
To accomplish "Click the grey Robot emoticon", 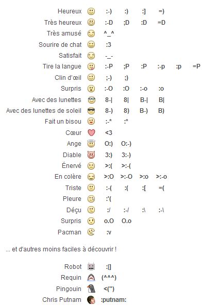I will tap(91, 266).
